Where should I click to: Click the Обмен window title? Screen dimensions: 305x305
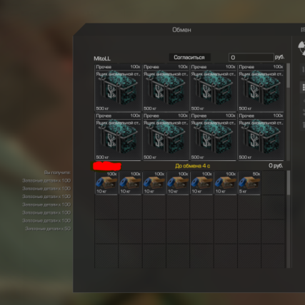click(x=181, y=30)
